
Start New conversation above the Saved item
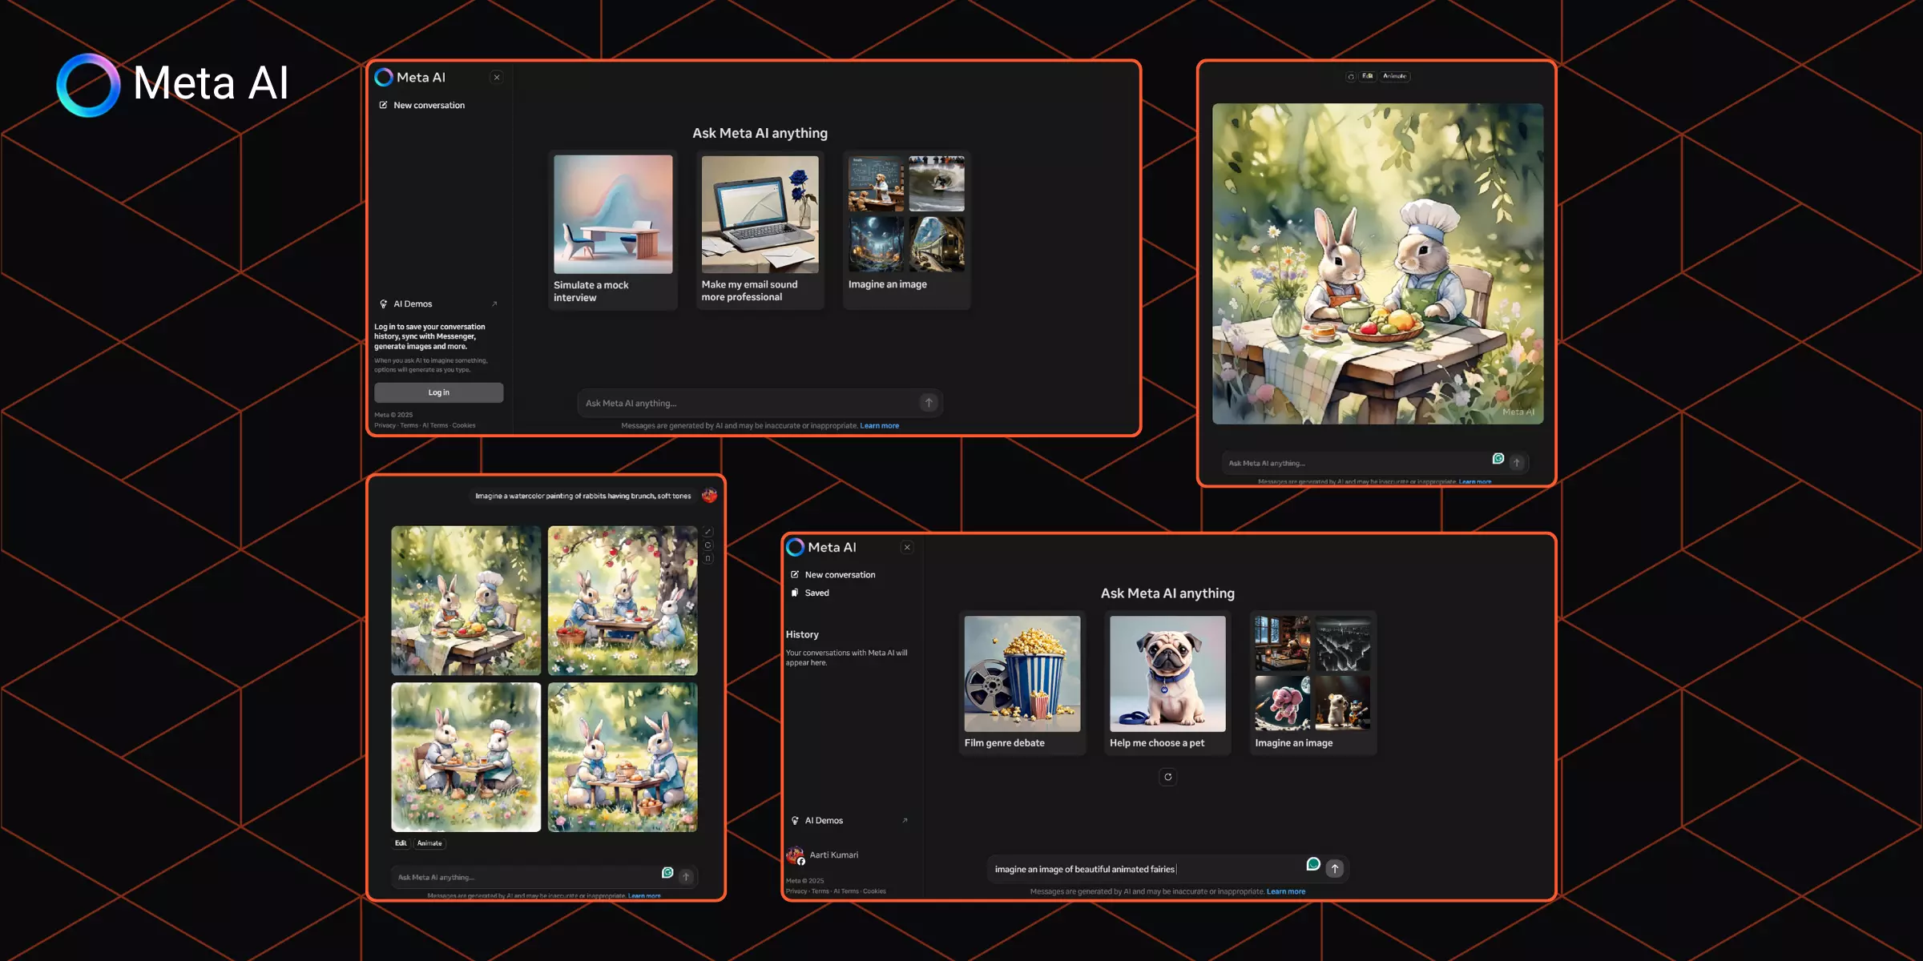pos(839,575)
